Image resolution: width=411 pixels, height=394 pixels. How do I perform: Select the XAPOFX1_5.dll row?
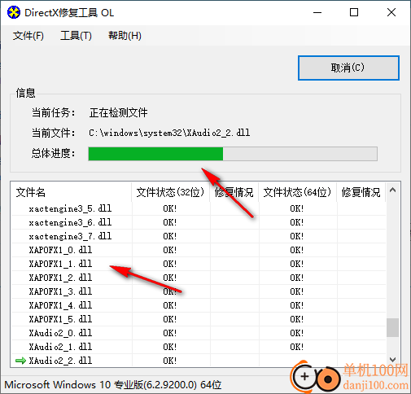pyautogui.click(x=199, y=319)
